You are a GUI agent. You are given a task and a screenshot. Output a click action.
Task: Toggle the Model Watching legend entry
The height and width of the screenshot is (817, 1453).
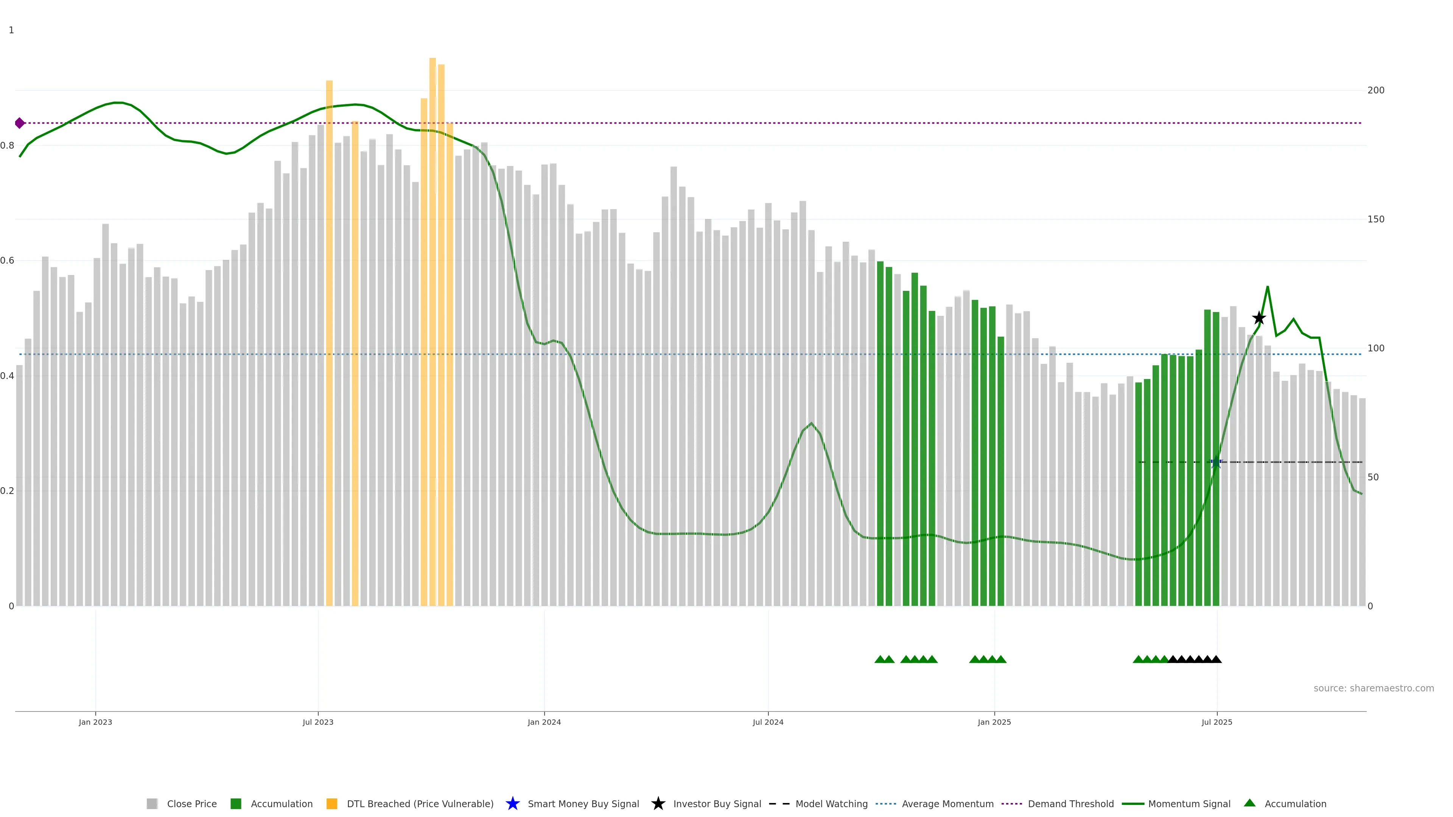[x=831, y=804]
